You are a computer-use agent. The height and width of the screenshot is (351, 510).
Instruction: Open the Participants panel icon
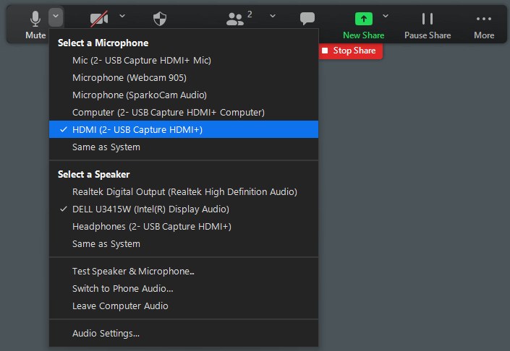click(x=235, y=19)
